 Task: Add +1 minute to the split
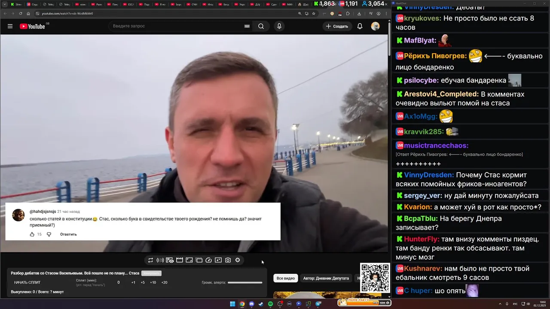(x=133, y=282)
